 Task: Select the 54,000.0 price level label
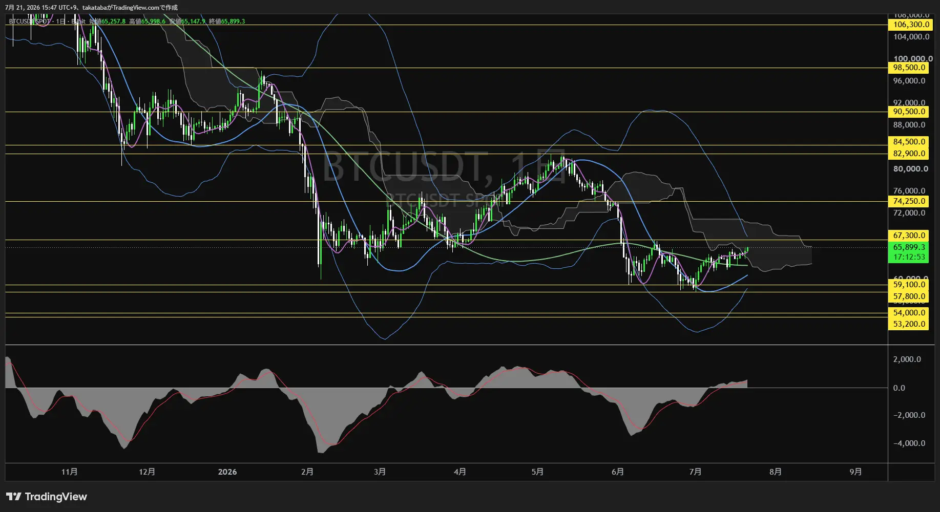pyautogui.click(x=908, y=313)
